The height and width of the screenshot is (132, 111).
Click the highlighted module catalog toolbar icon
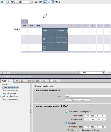coord(45,2)
